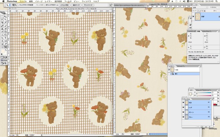
Task: Hide the 背景 layer eye icon
Action: (x=193, y=16)
